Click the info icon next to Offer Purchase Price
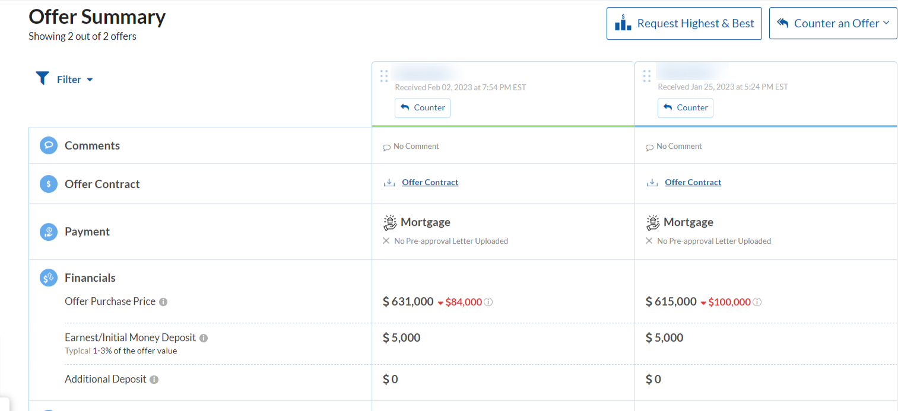The image size is (898, 411). click(163, 302)
